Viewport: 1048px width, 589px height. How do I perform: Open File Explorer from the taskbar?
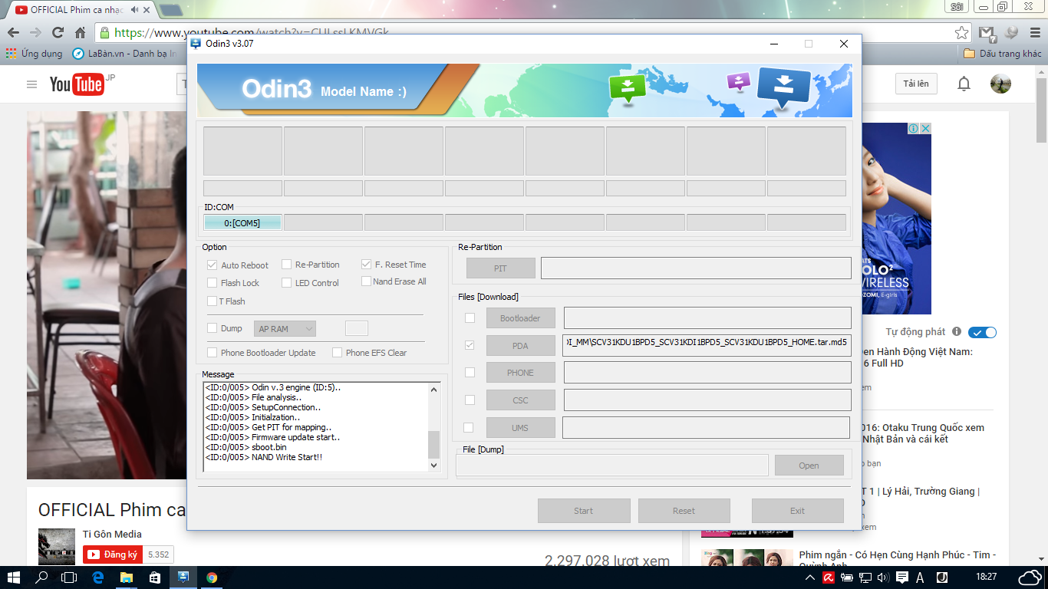click(x=126, y=577)
